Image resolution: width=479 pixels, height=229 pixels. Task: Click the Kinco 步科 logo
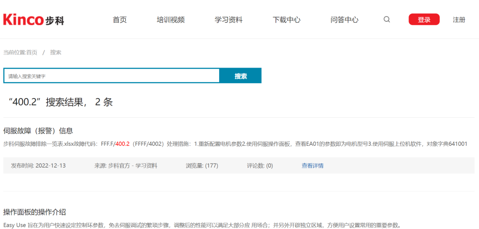[34, 19]
